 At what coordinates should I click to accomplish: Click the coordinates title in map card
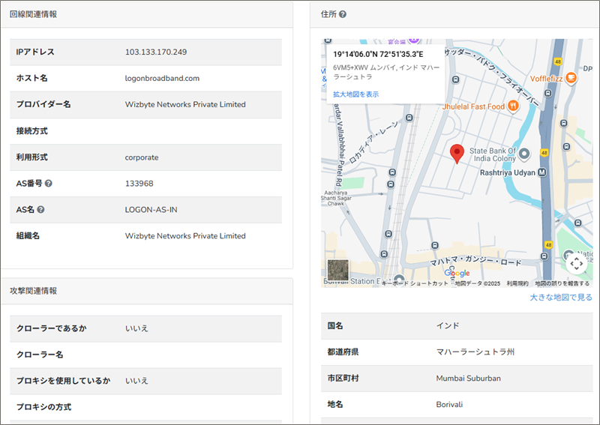pyautogui.click(x=378, y=55)
